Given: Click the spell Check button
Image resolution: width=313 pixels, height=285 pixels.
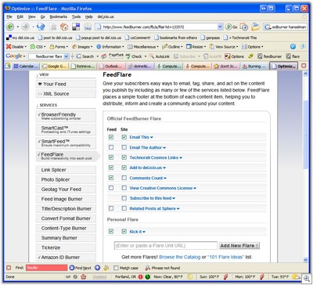Looking at the screenshot, I should pos(134,56).
